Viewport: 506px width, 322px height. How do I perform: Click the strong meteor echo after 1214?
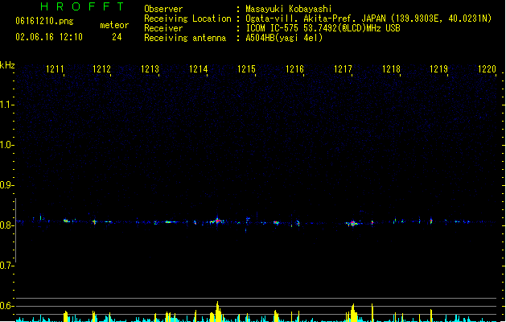[x=217, y=221]
